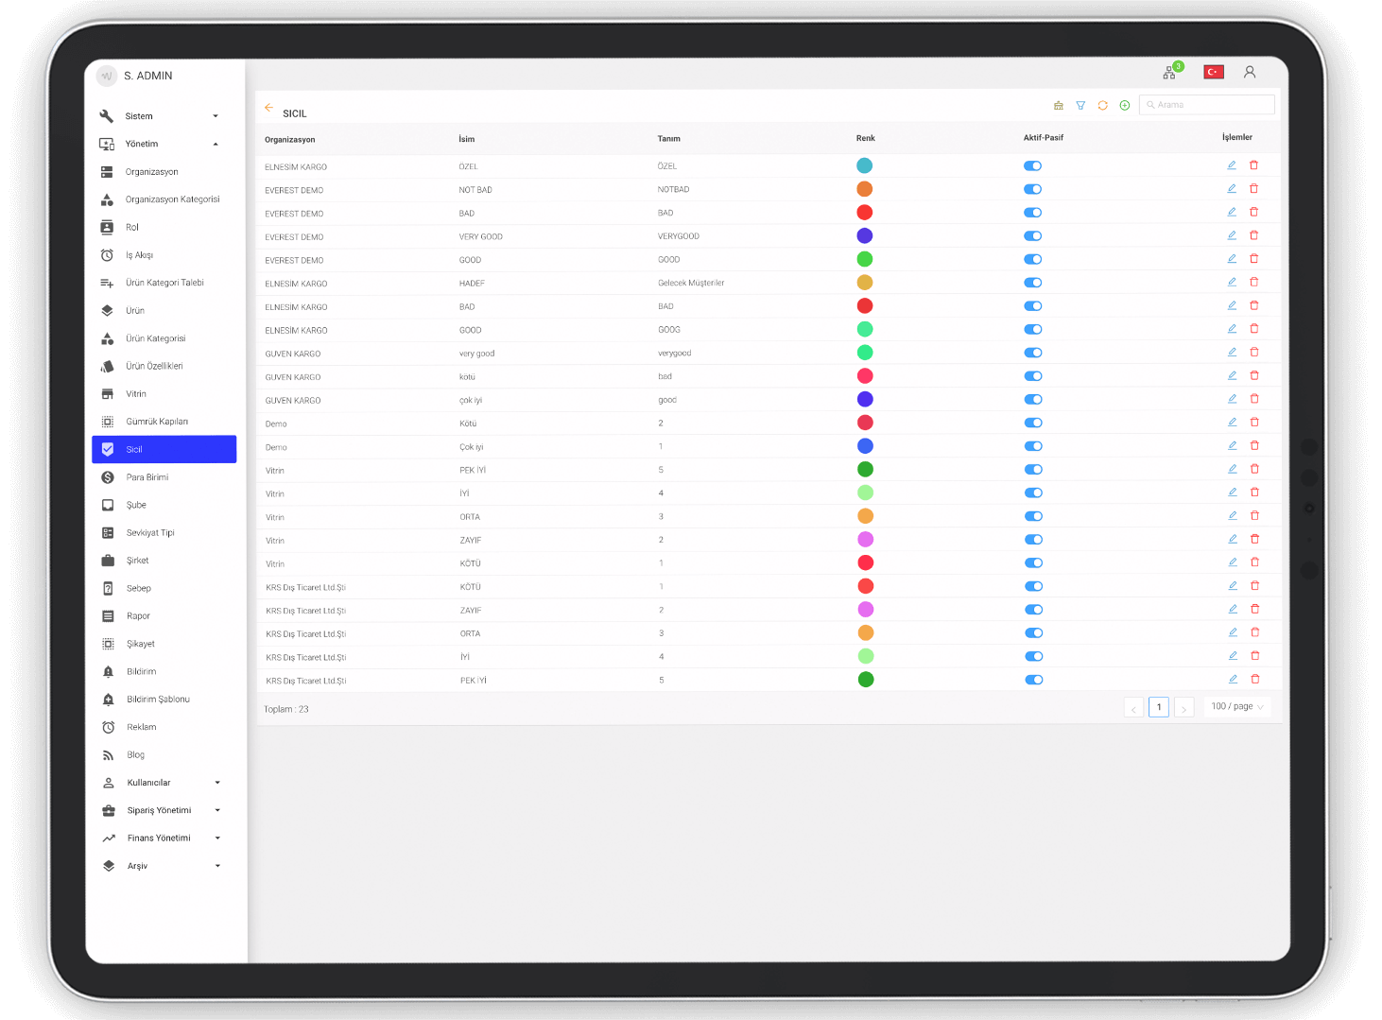The height and width of the screenshot is (1020, 1382).
Task: Delete the GUVEN KARGO kötü row
Action: [1254, 375]
